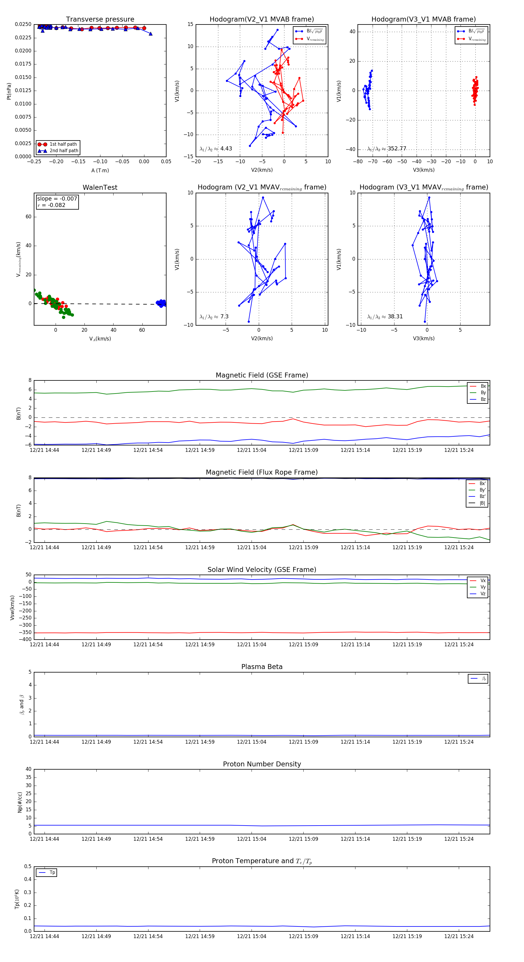Select the |B| legend entry in flux rope plot
The width and height of the screenshot is (524, 962).
tap(477, 503)
